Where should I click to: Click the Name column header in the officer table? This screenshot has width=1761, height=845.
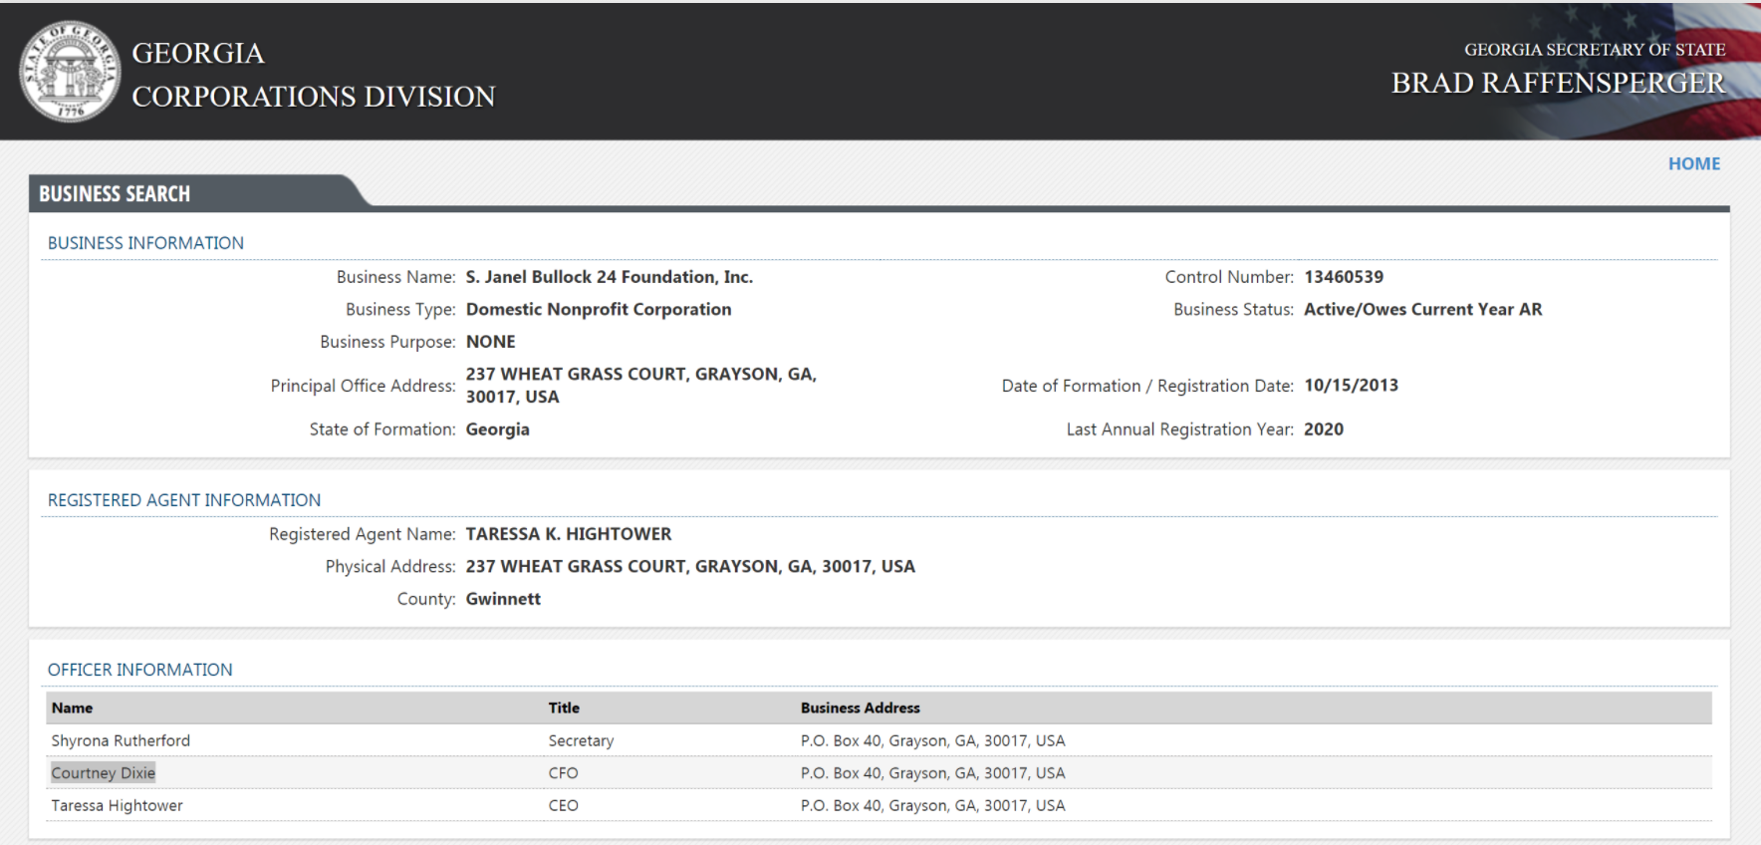tap(72, 707)
